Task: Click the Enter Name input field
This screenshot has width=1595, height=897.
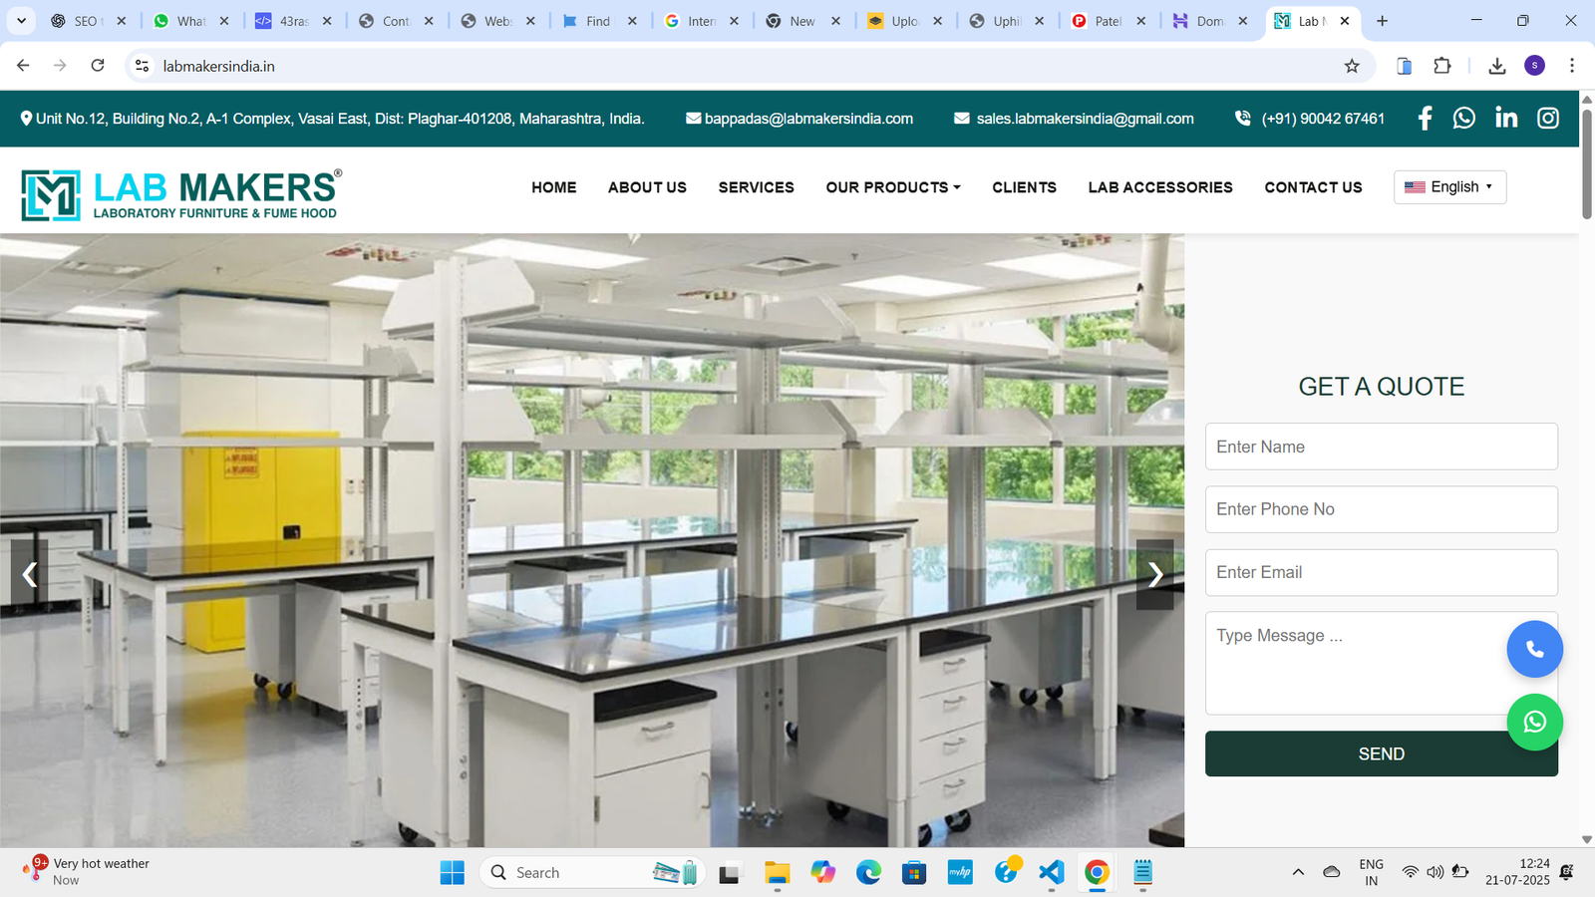Action: [x=1381, y=447]
